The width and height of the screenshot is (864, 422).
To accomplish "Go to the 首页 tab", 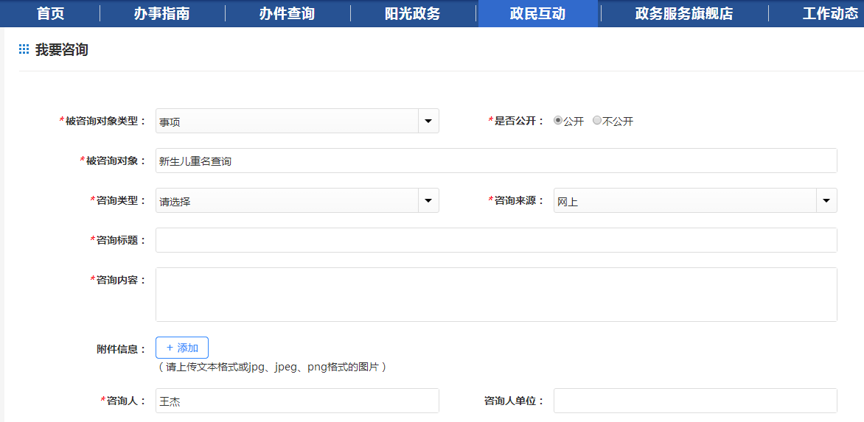I will (51, 13).
